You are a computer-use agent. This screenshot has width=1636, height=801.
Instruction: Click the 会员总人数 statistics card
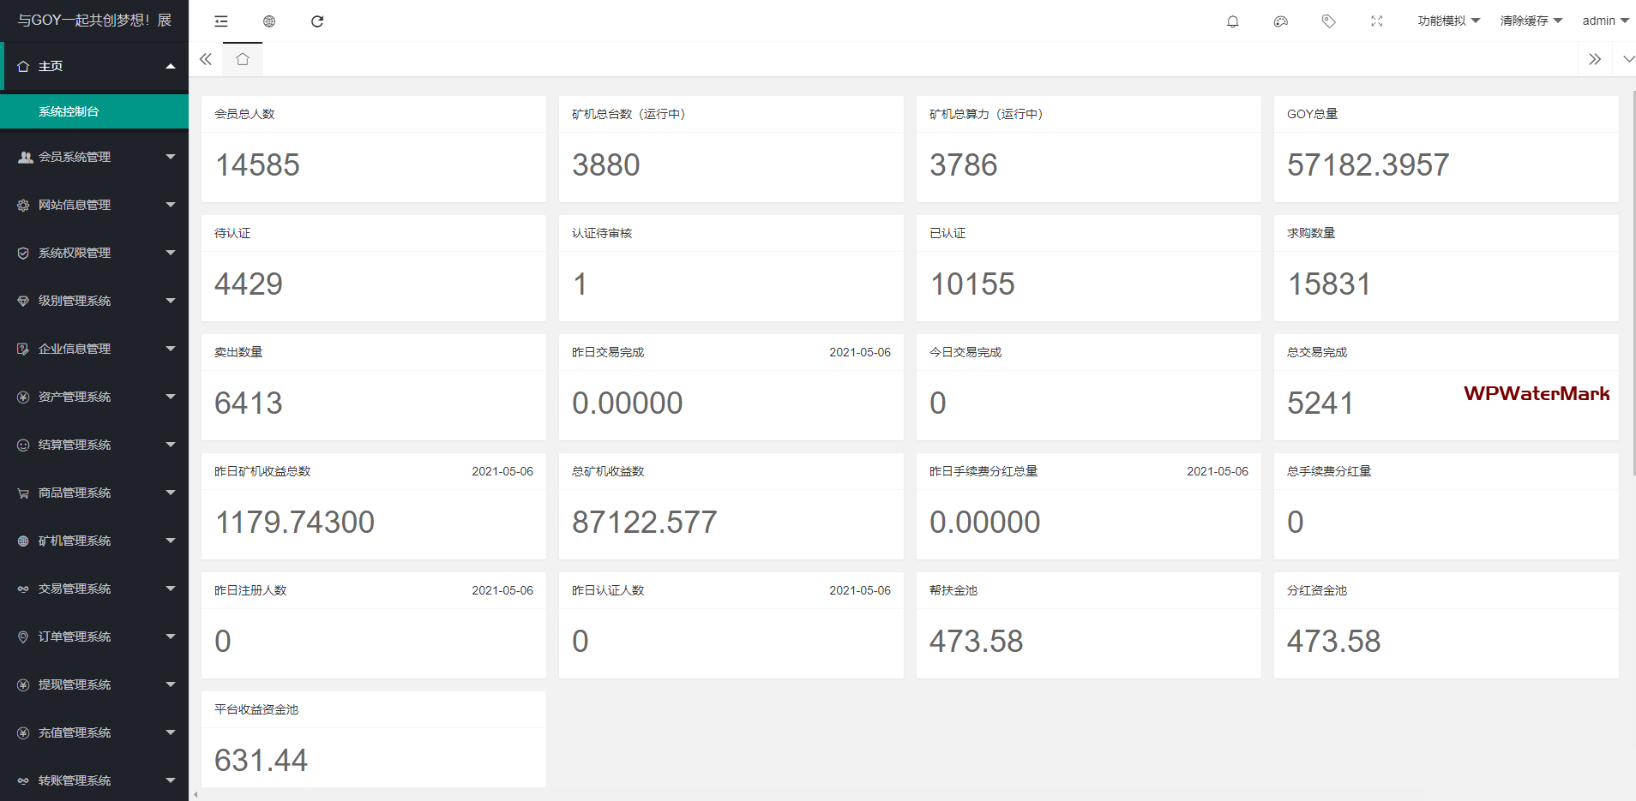373,149
